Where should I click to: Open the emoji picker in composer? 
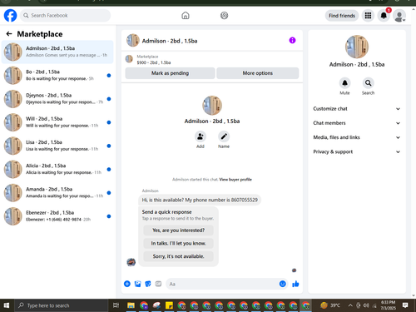click(x=283, y=284)
